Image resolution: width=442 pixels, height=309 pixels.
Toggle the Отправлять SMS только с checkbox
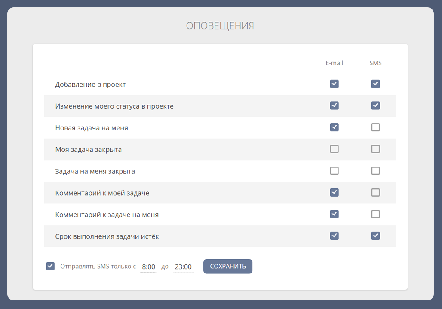pos(50,266)
